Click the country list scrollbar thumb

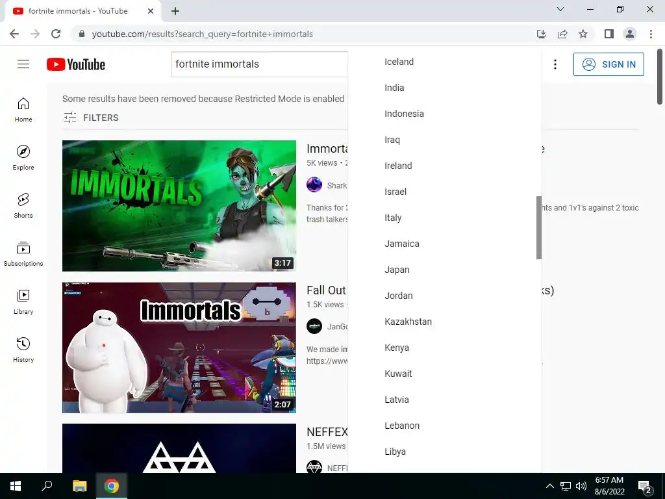click(538, 227)
